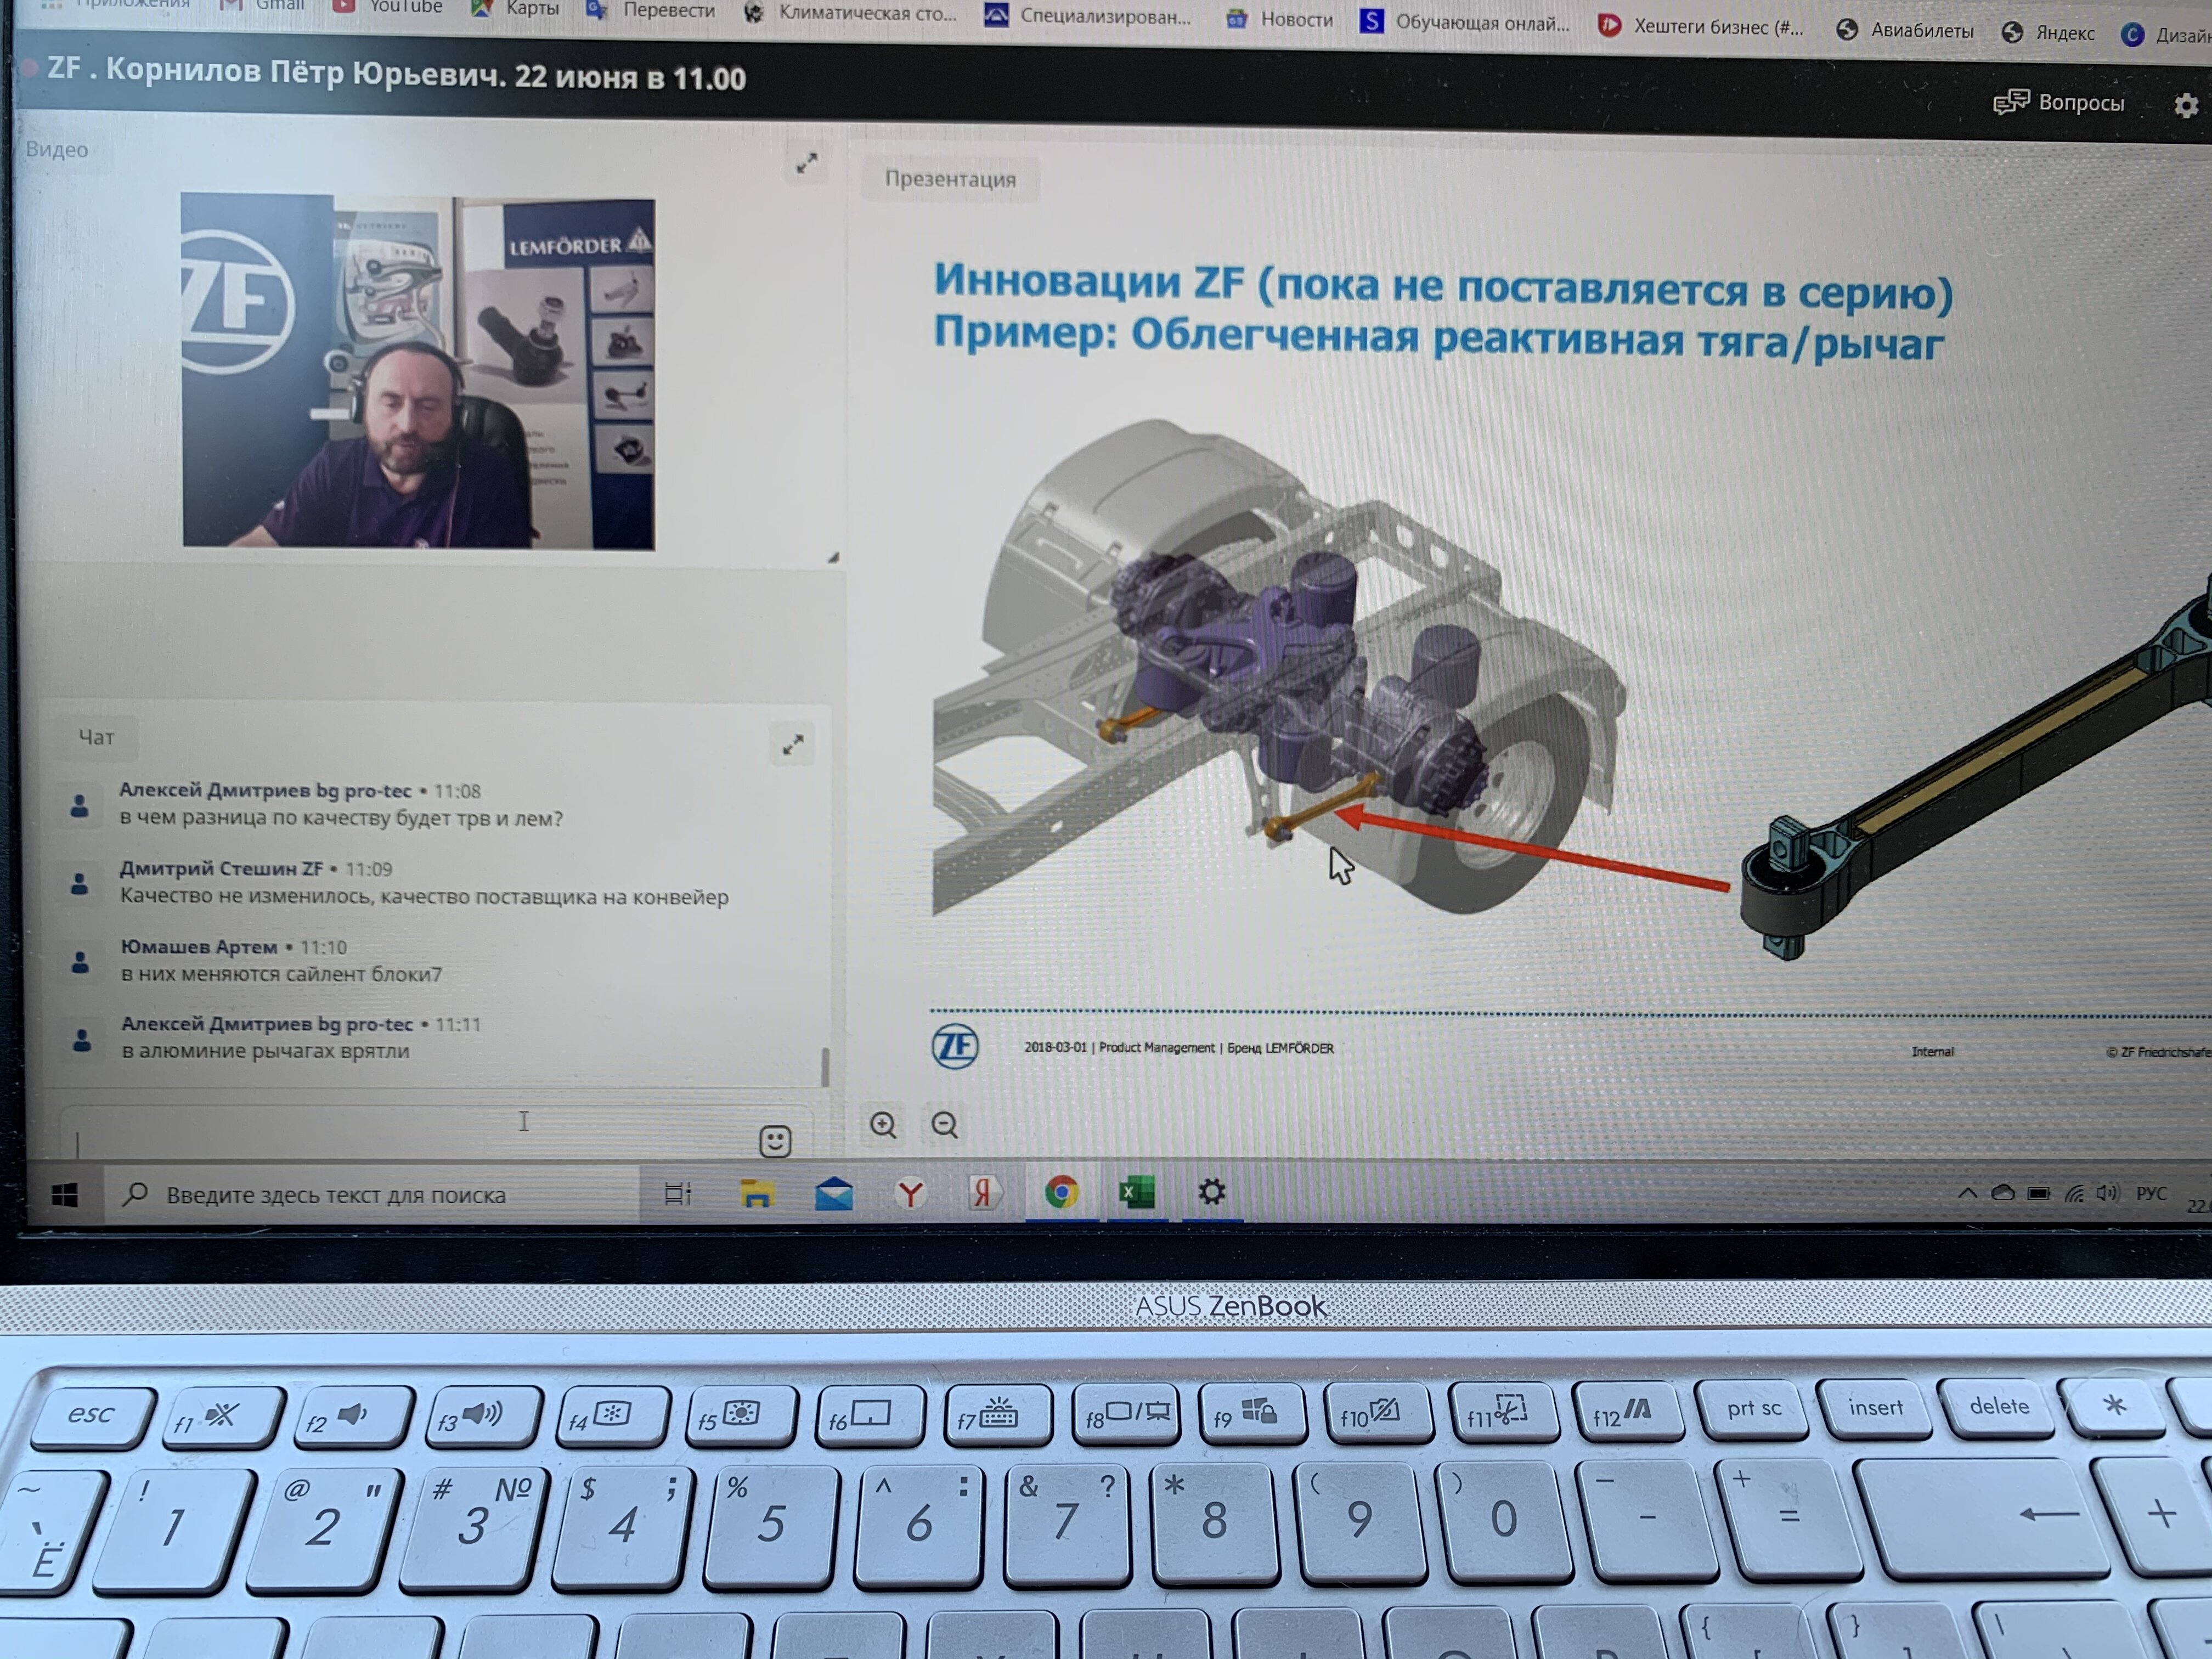The width and height of the screenshot is (2212, 1659).
Task: Click first Алексей Дмитриев 11:08 sender name
Action: click(265, 790)
